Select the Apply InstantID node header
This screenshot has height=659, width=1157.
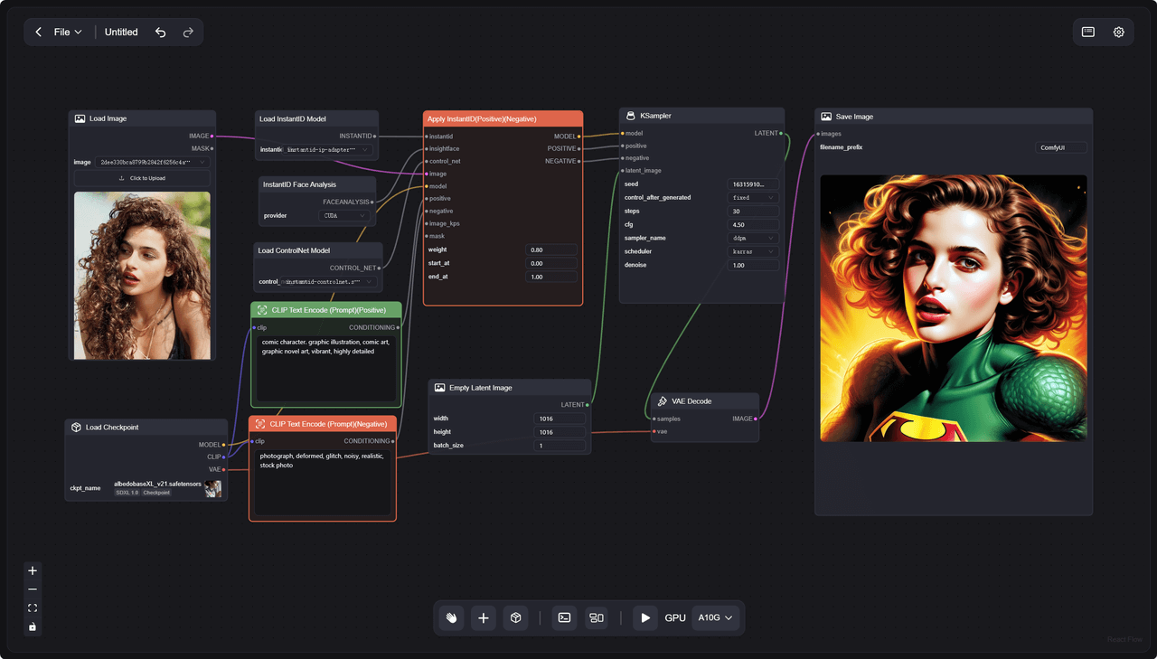(503, 118)
